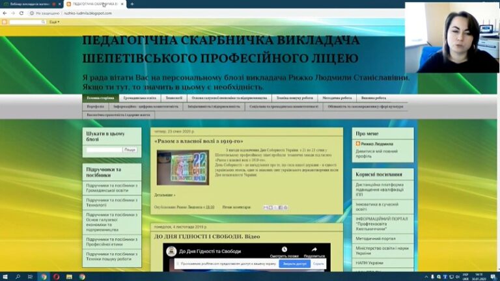Open the taskbar search magnifier icon
The height and width of the screenshot is (281, 500).
click(18, 276)
